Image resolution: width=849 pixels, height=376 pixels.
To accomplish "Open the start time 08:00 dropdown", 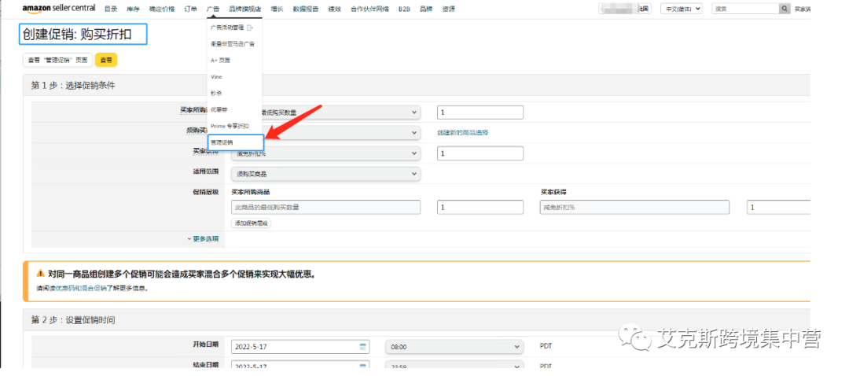I will tap(454, 346).
